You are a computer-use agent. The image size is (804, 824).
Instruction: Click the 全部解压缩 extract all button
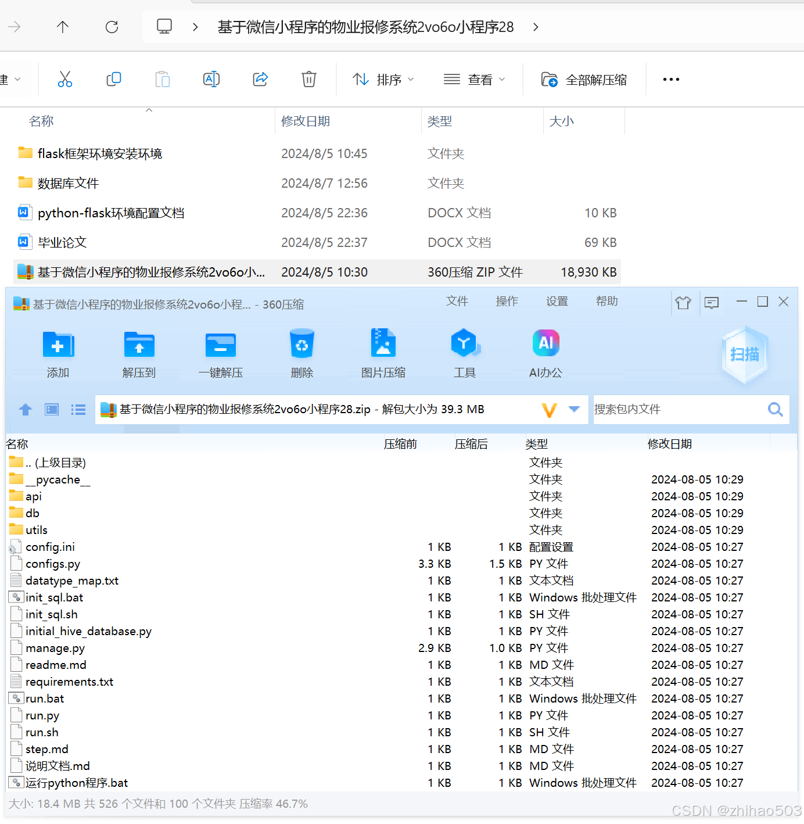pyautogui.click(x=584, y=79)
